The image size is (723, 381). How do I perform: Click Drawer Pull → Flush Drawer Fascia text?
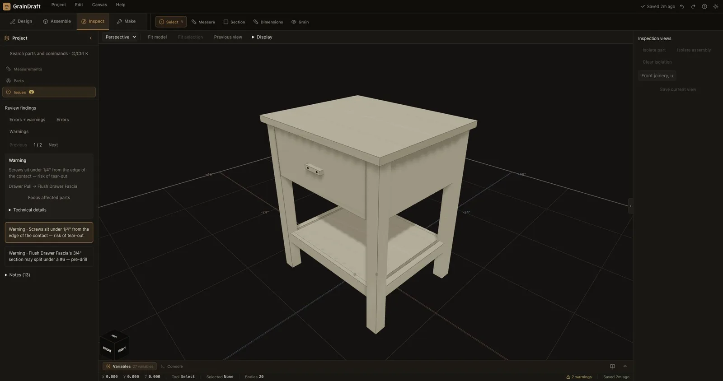(43, 186)
